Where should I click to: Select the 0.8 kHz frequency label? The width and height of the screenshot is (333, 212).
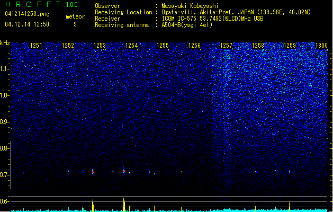[x=5, y=148]
